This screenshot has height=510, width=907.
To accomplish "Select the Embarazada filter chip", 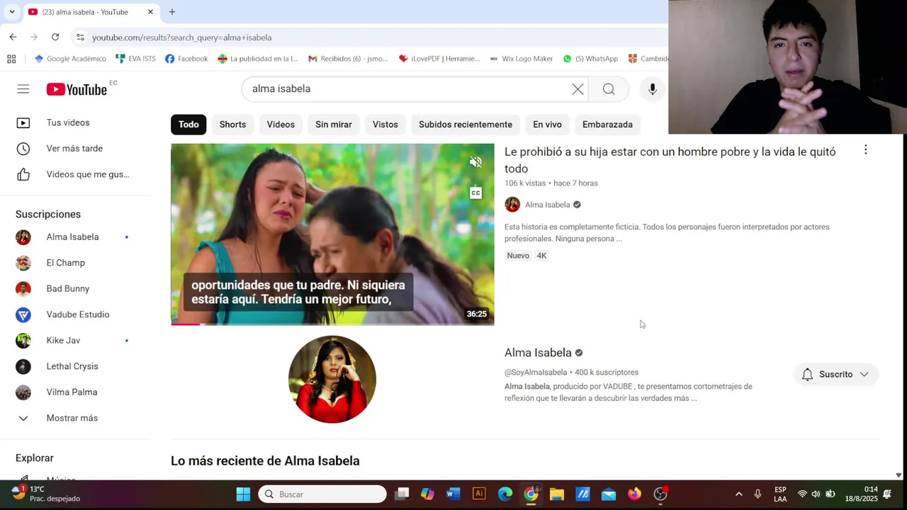I will (x=607, y=124).
